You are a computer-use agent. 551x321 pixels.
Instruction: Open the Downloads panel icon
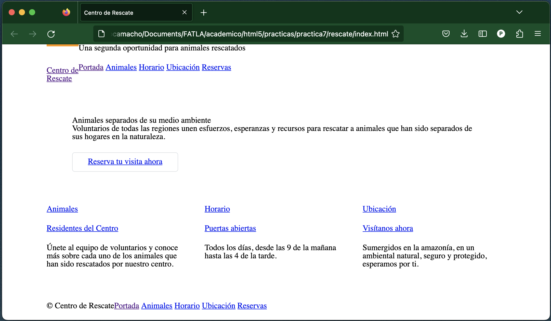pos(464,34)
